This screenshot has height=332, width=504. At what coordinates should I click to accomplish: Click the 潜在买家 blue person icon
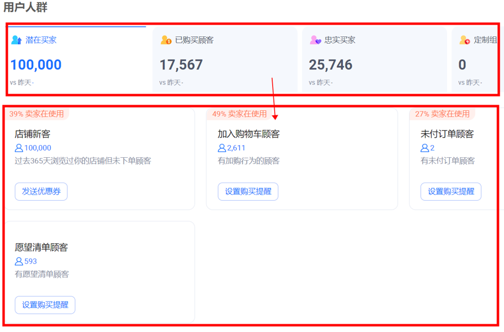[x=16, y=40]
